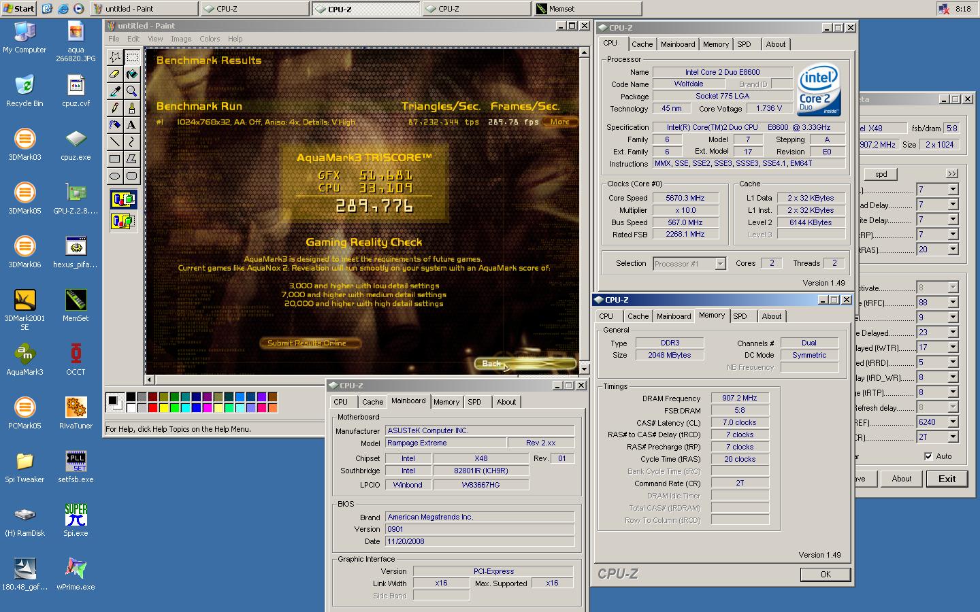Select the Free-Form Select tool in Paint
This screenshot has height=612, width=980.
coord(115,57)
